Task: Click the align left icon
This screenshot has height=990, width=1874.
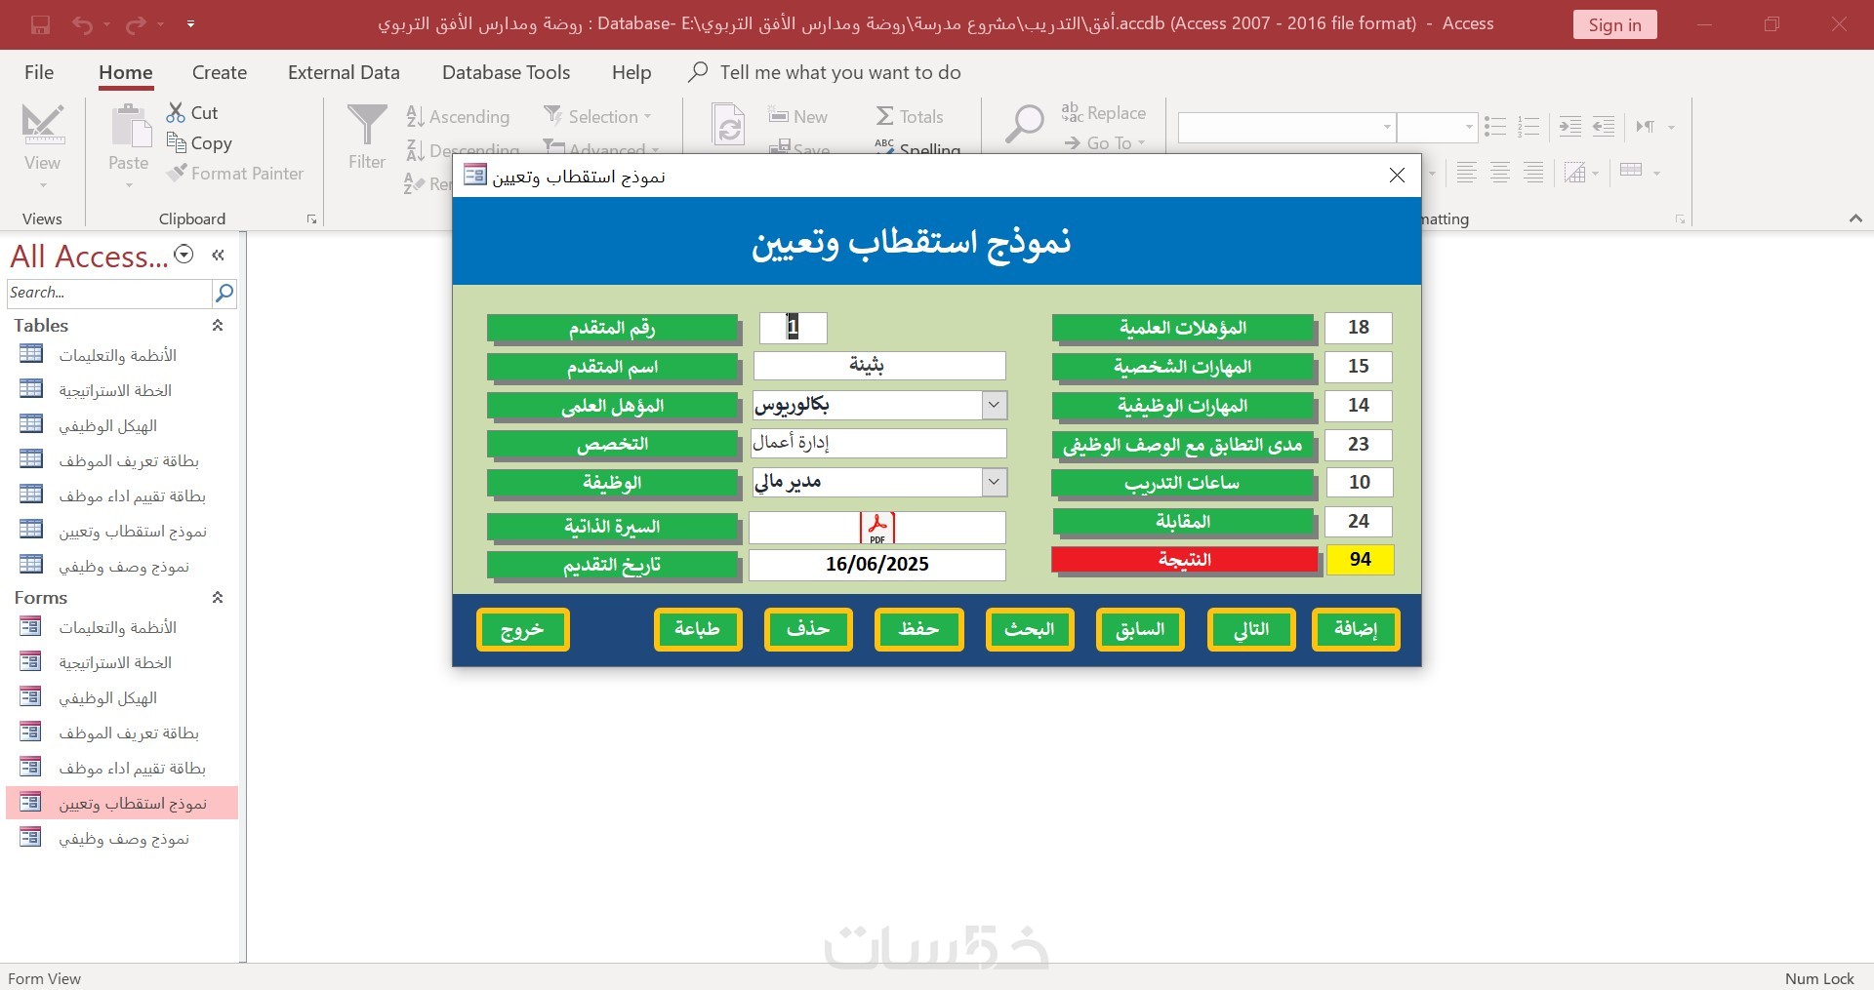Action: pyautogui.click(x=1466, y=174)
